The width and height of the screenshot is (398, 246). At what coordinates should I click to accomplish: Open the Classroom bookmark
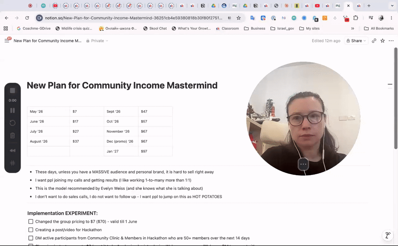(x=227, y=28)
